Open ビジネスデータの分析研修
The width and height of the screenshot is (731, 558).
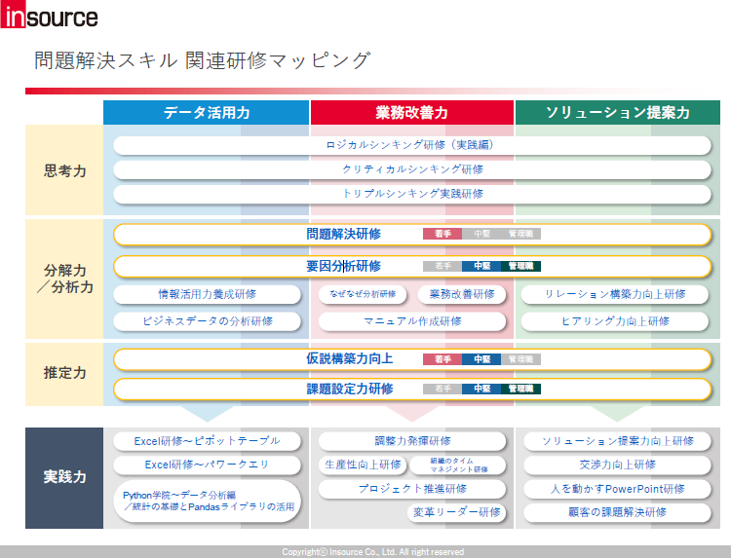(x=207, y=321)
